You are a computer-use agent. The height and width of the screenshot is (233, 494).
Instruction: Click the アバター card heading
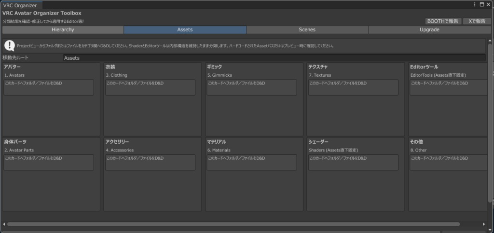point(13,67)
